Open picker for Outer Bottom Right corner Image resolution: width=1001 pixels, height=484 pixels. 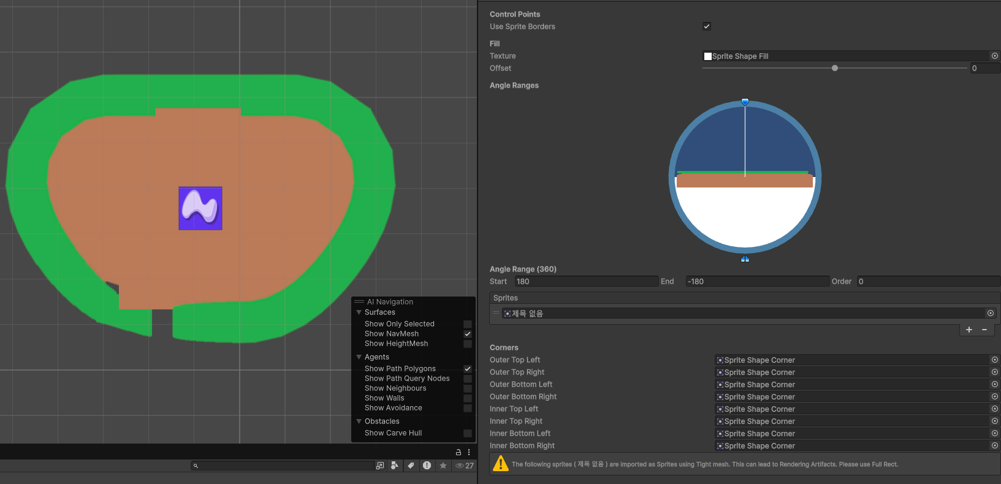[995, 396]
